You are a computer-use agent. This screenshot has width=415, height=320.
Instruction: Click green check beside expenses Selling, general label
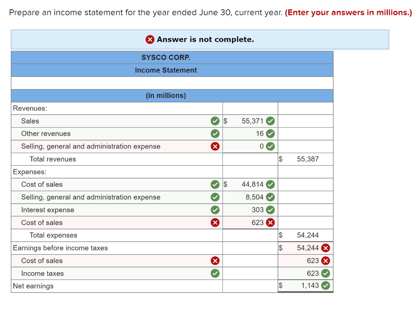[215, 197]
